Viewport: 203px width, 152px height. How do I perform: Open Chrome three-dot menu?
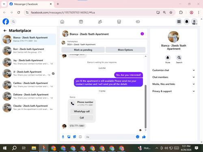(199, 13)
